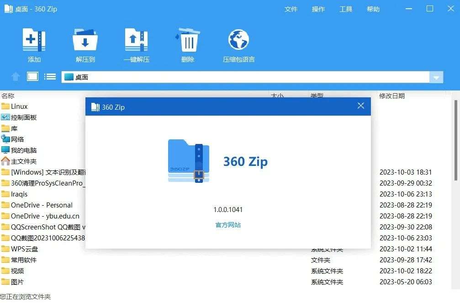Image resolution: width=460 pixels, height=303 pixels.
Task: Select the 删除 (Delete) toolbar icon
Action: coord(187,44)
